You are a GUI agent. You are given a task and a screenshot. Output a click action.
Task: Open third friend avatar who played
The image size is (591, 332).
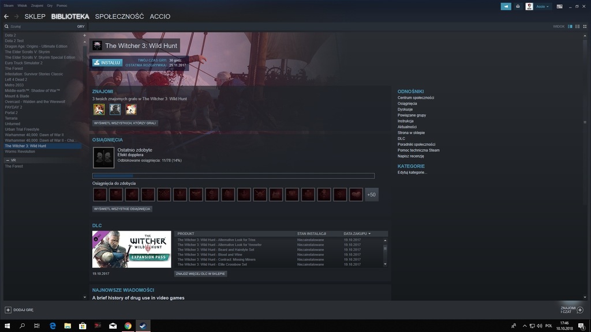131,109
